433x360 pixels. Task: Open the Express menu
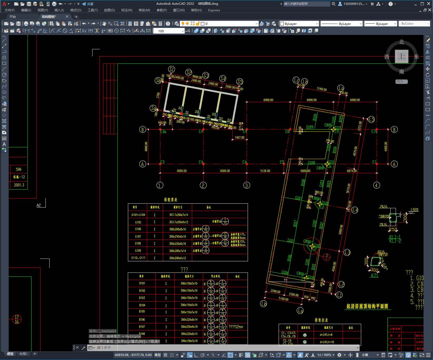pyautogui.click(x=214, y=10)
